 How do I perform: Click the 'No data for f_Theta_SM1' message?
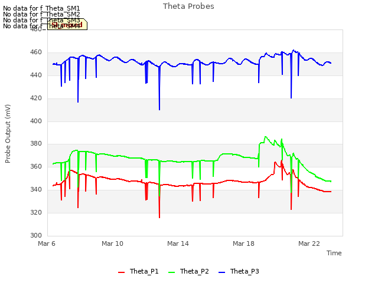coord(41,8)
